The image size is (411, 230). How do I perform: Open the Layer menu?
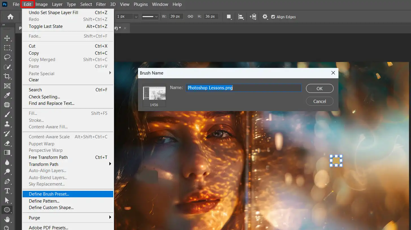click(x=57, y=4)
